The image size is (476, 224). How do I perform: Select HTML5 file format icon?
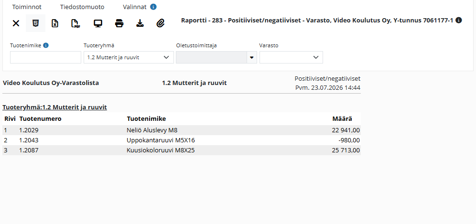36,23
